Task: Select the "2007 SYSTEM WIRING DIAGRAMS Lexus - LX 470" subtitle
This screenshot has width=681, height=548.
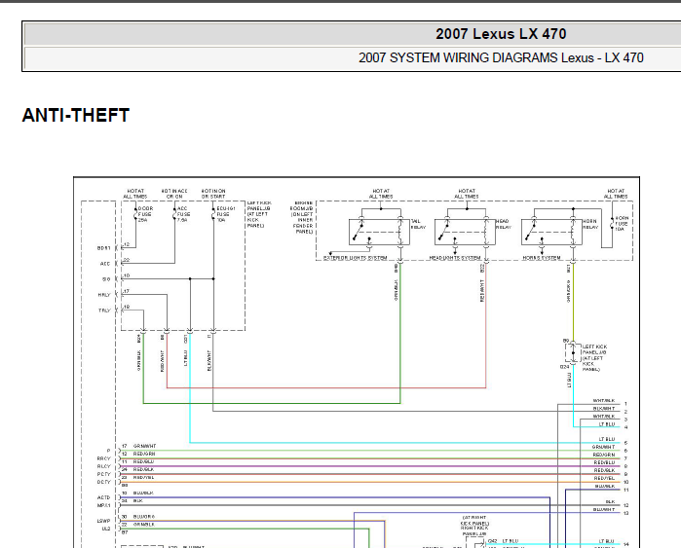Action: coord(501,57)
